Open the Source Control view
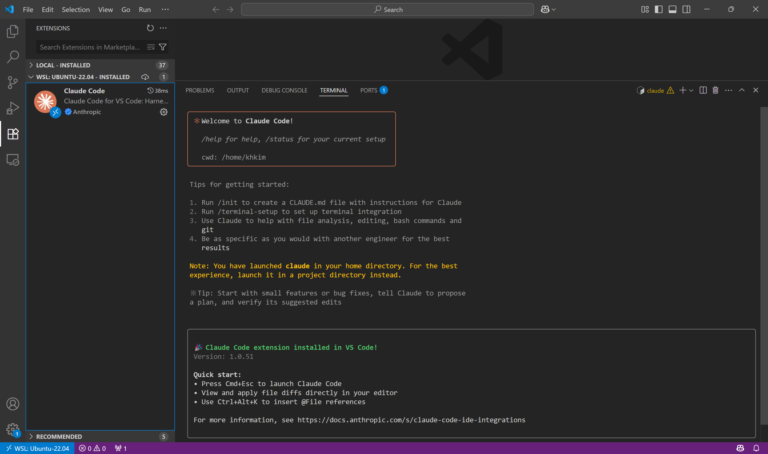The width and height of the screenshot is (768, 454). [x=13, y=82]
